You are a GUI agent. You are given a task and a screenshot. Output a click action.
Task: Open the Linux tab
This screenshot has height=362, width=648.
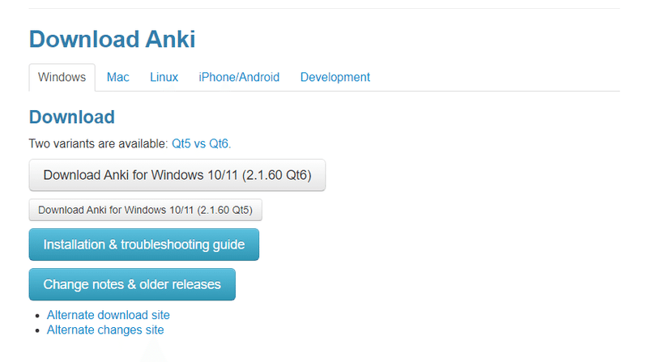tap(164, 77)
